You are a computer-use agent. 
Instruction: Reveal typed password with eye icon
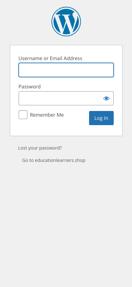pos(106,99)
